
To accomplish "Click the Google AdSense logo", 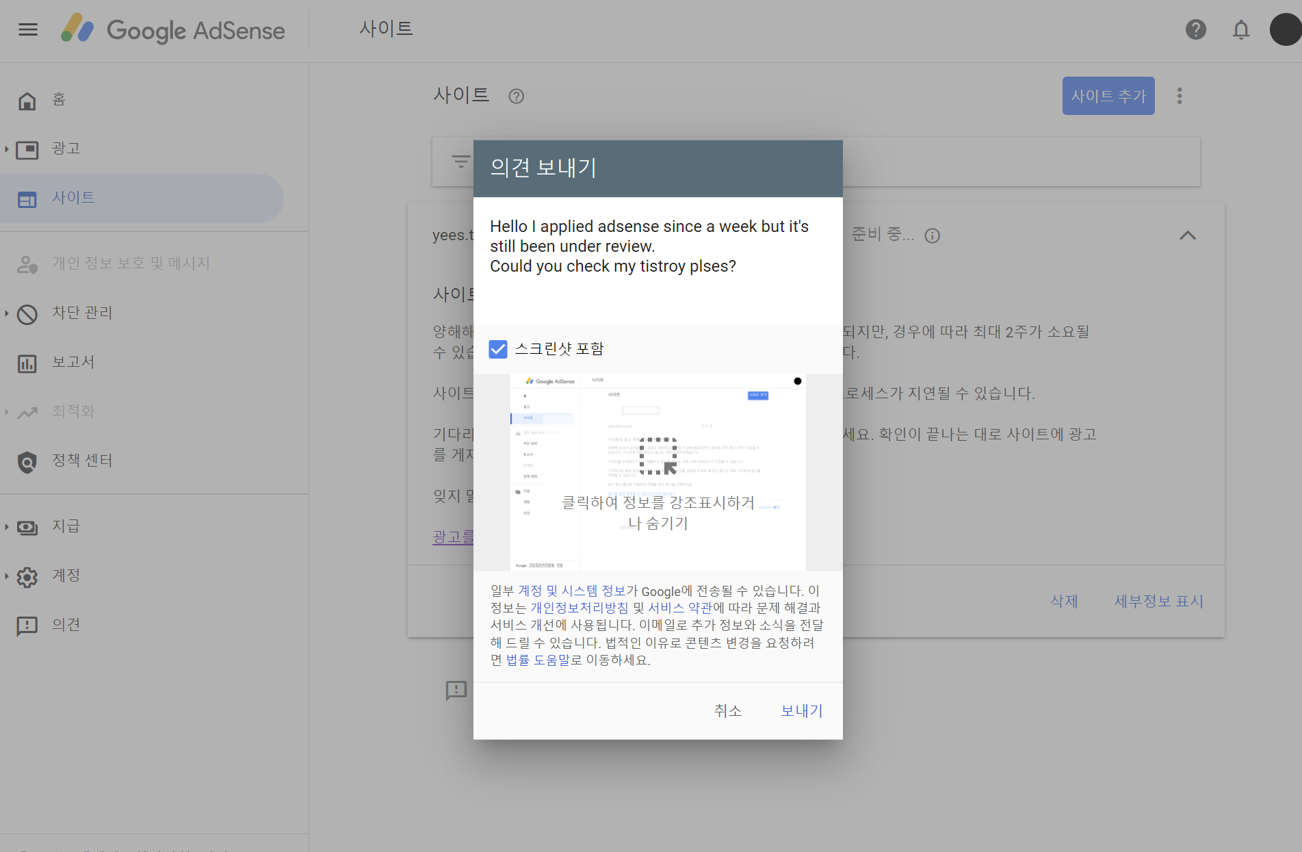I will click(173, 29).
